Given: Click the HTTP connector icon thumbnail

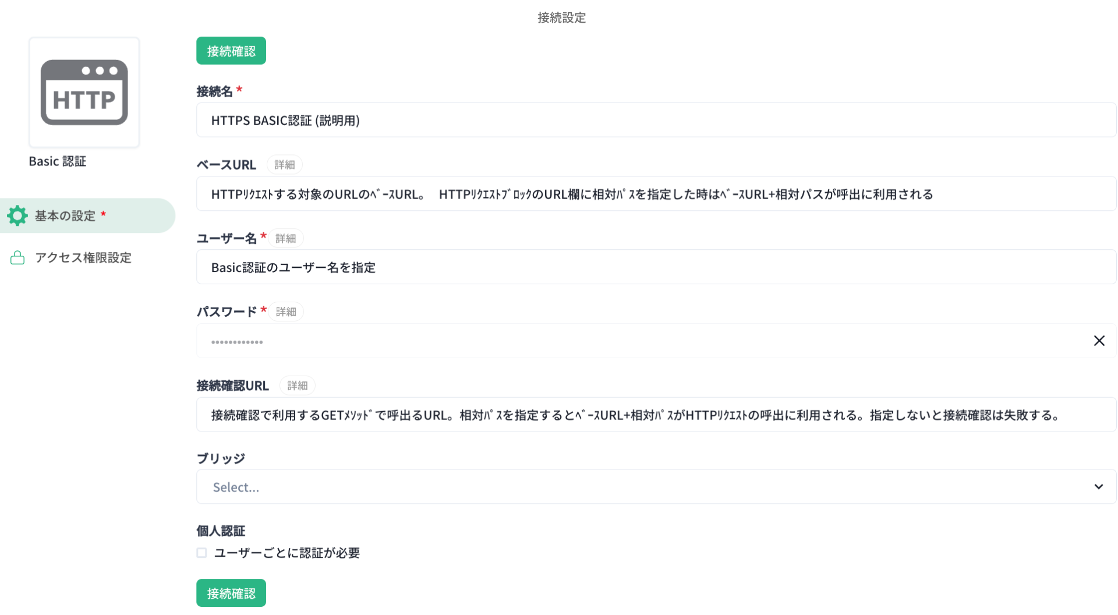Looking at the screenshot, I should [84, 93].
